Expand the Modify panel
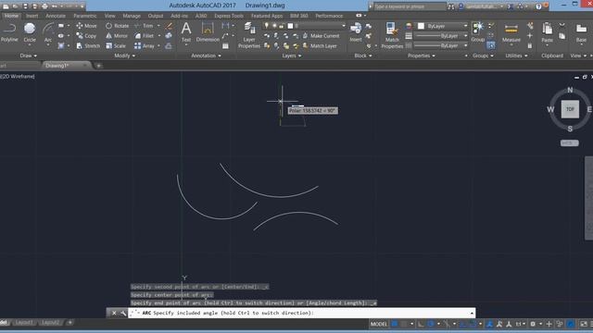 pyautogui.click(x=124, y=55)
